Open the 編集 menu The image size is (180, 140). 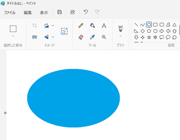tap(28, 13)
